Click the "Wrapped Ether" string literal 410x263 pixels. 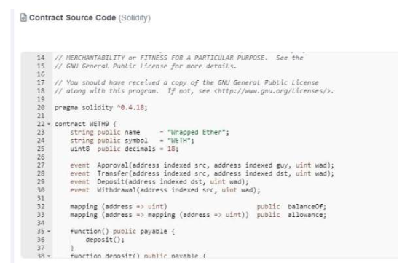[x=197, y=133]
